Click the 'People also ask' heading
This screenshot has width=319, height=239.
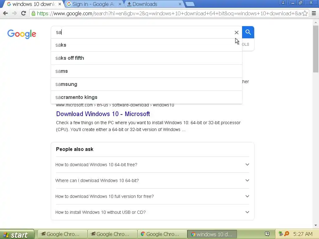tap(75, 149)
